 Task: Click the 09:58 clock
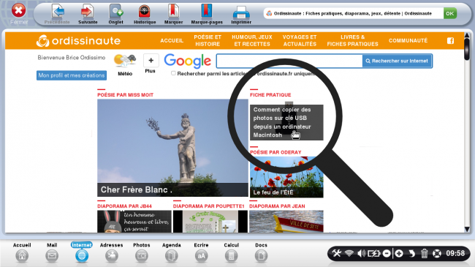coord(455,253)
